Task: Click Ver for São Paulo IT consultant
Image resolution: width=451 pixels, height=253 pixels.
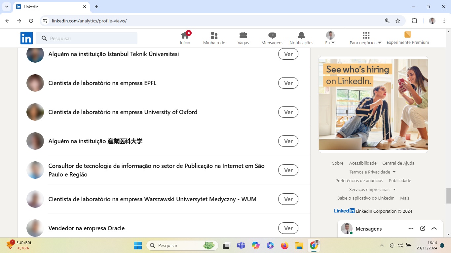Action: point(288,170)
